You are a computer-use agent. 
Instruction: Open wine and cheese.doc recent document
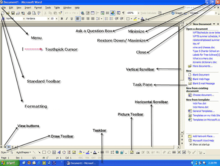[x=204, y=47]
